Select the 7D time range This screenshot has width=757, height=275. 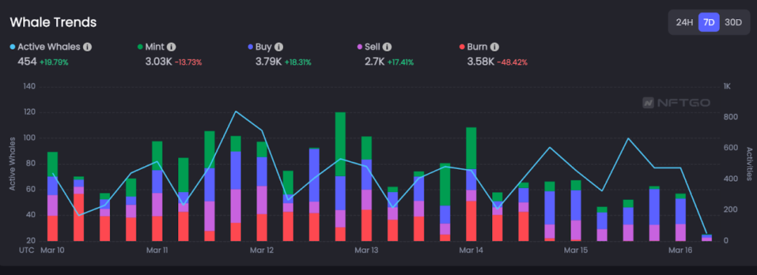pos(709,22)
